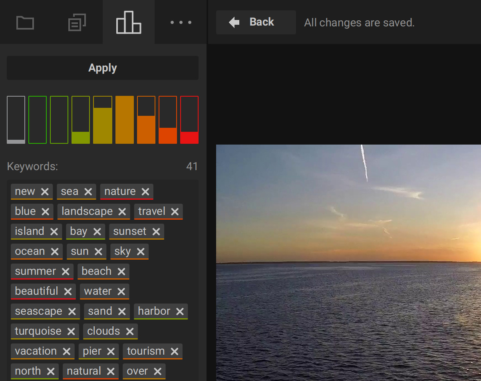This screenshot has width=481, height=381.
Task: Remove the 'turquoise' keyword tag
Action: (71, 331)
